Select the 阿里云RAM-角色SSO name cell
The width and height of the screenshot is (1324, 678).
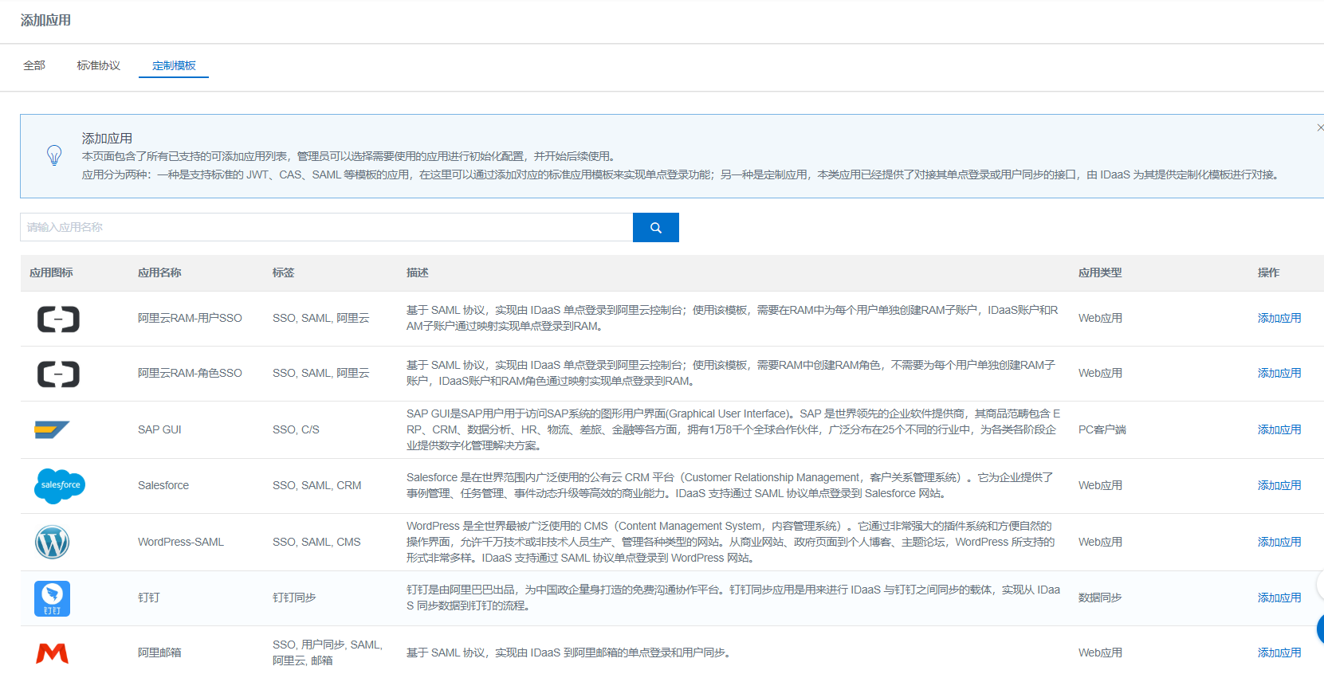[190, 373]
